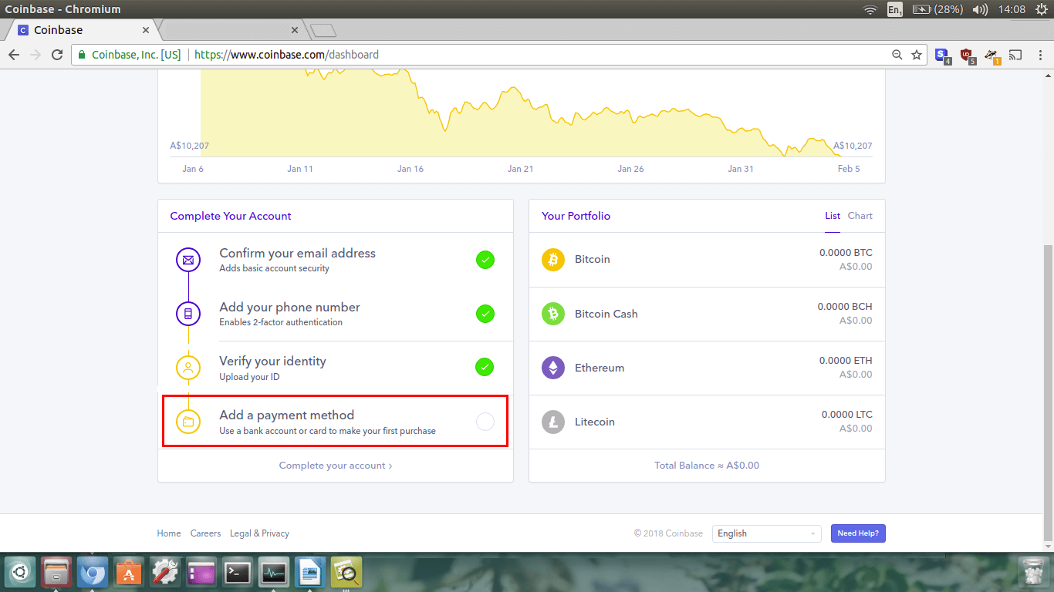
Task: Click the Wi-Fi indicator in top panel
Action: [870, 9]
